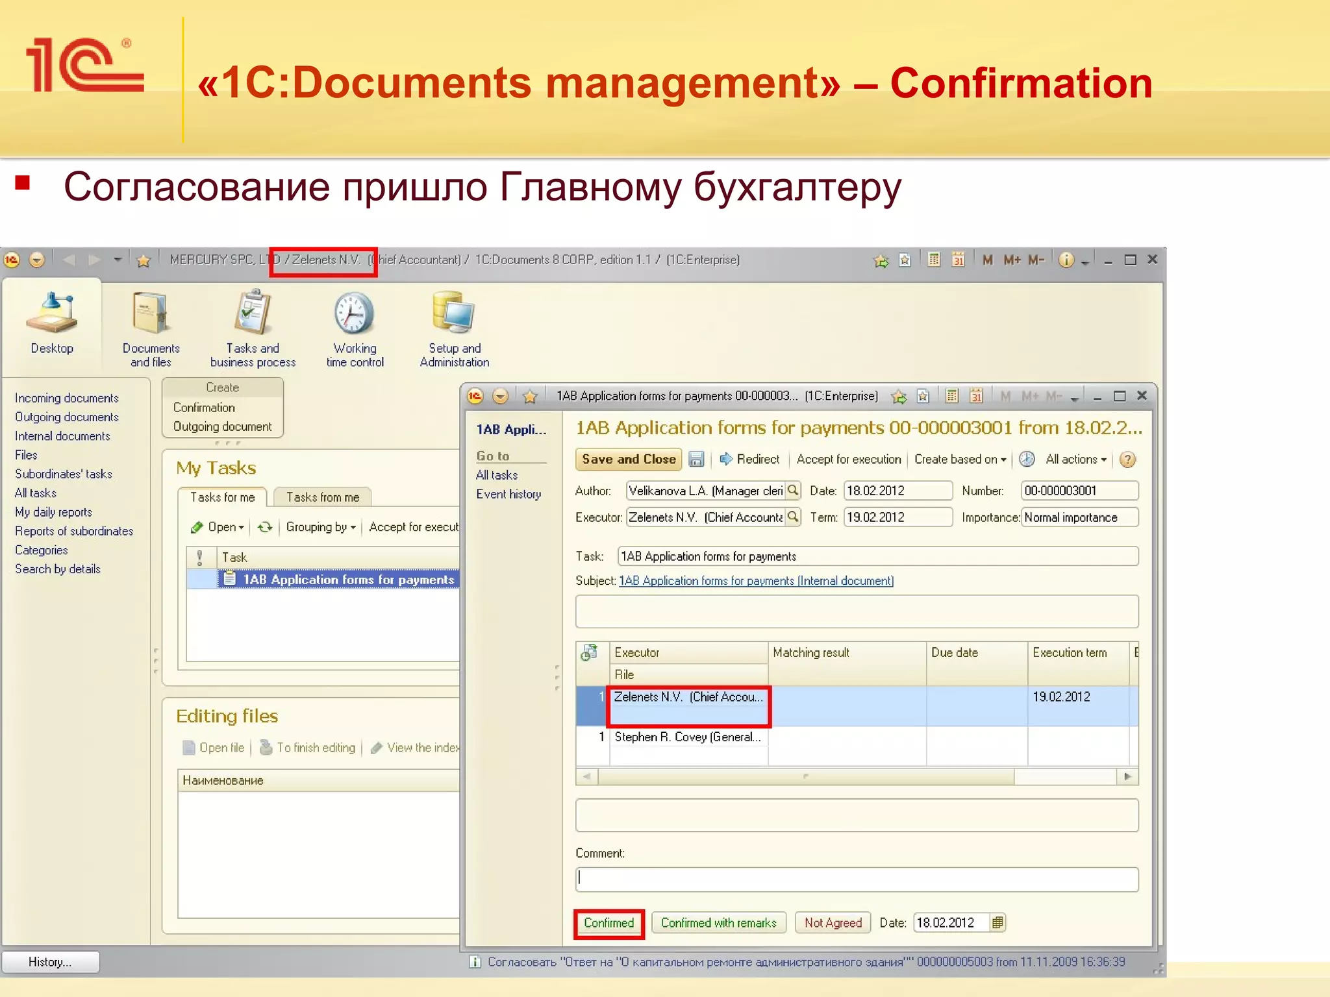Open navigation history dropdown arrow in main title bar

pos(118,260)
